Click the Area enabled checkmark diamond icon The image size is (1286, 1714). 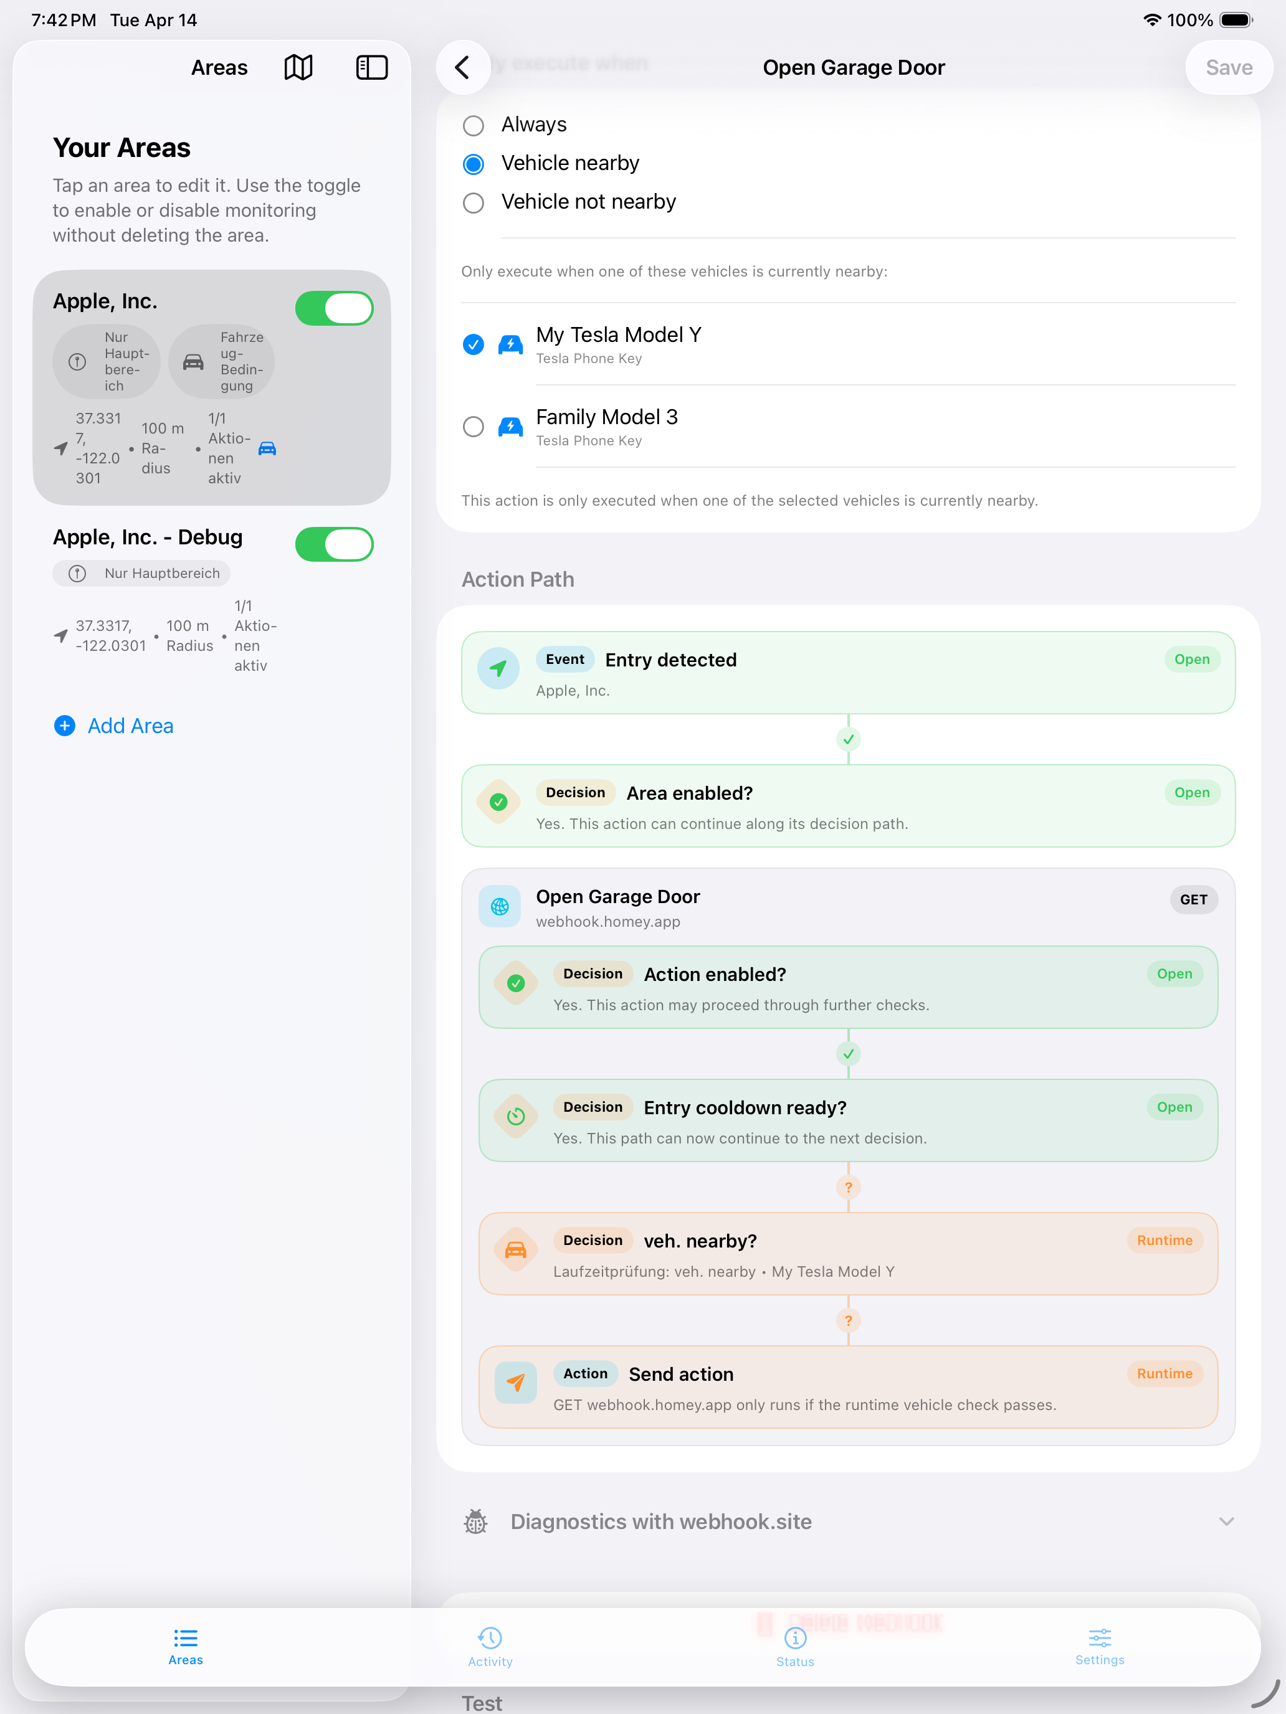coord(498,802)
